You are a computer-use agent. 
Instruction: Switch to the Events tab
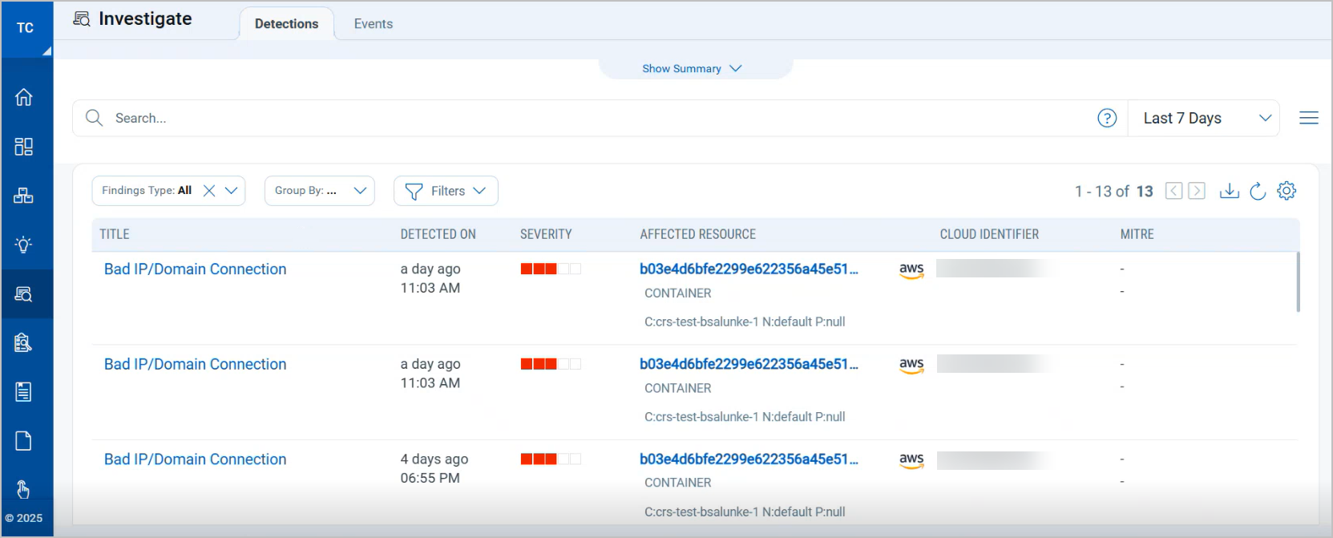tap(374, 24)
